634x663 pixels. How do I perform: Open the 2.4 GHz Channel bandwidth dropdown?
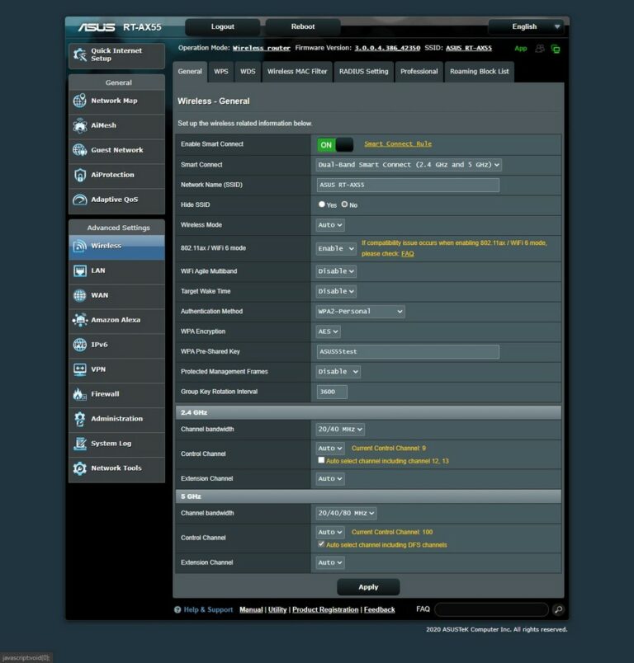340,429
